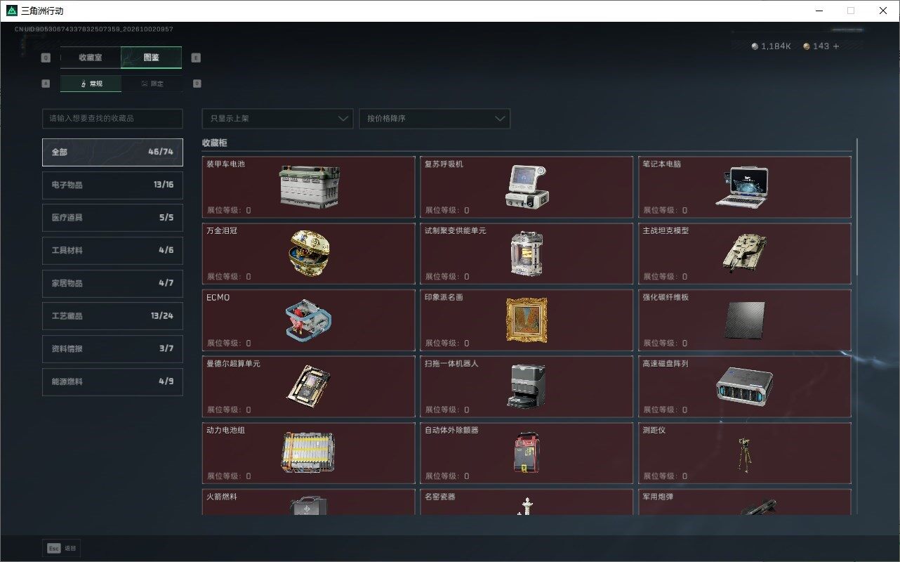Image resolution: width=900 pixels, height=562 pixels.
Task: Click the 扫拖一体机器人 robot vacuum icon
Action: tap(526, 386)
